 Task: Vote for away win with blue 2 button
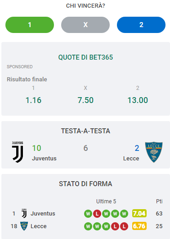click(x=141, y=25)
